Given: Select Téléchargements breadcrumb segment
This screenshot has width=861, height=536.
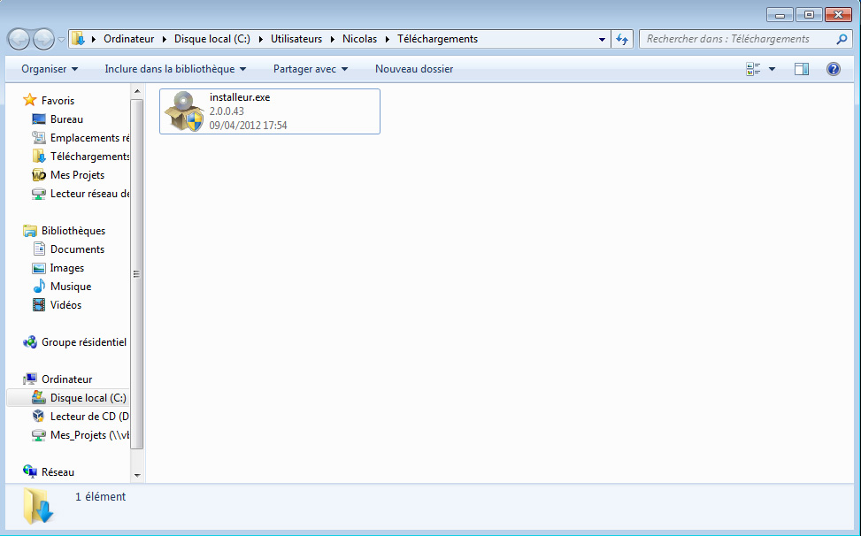Looking at the screenshot, I should (438, 39).
